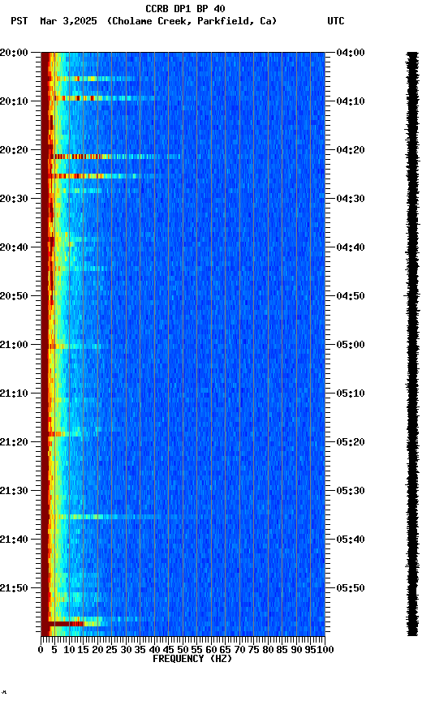Click the 100 Hz frequency tick label
The image size is (448, 701).
[325, 650]
